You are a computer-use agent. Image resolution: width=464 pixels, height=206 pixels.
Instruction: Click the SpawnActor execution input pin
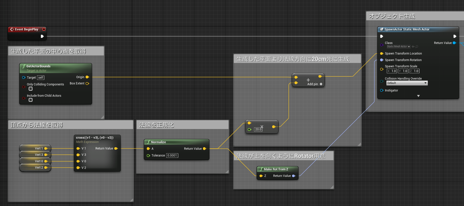(x=382, y=36)
